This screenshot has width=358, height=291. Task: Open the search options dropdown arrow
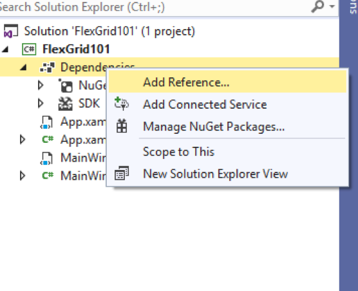(x=332, y=6)
